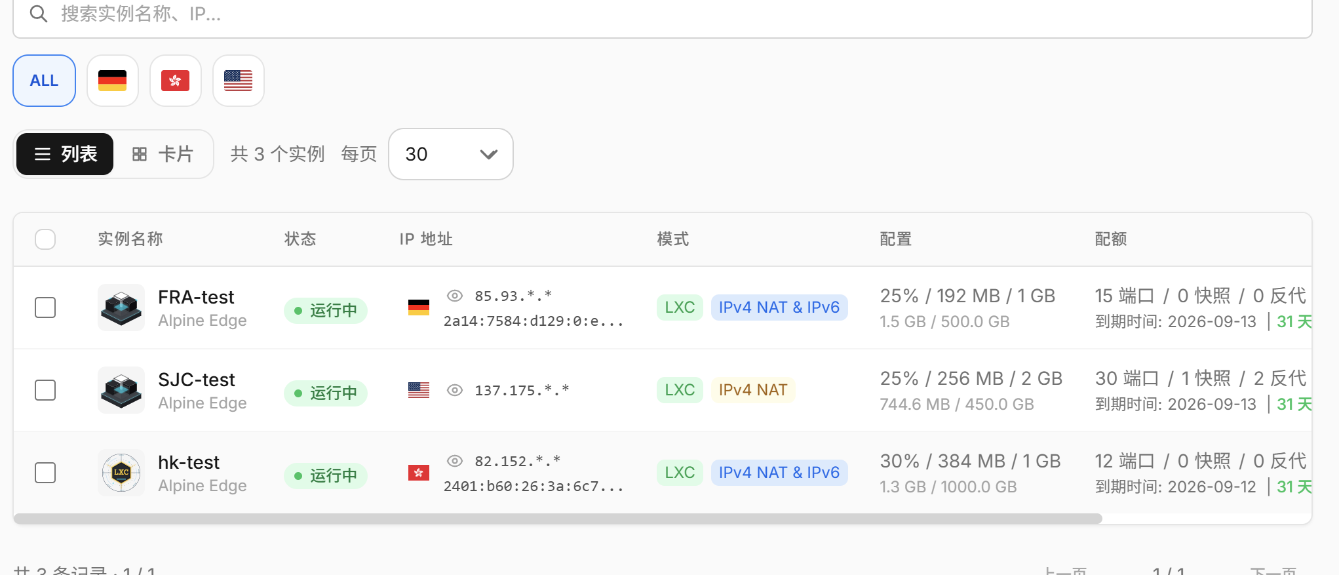Open the FRA-test instance name
The width and height of the screenshot is (1339, 575).
(x=196, y=297)
